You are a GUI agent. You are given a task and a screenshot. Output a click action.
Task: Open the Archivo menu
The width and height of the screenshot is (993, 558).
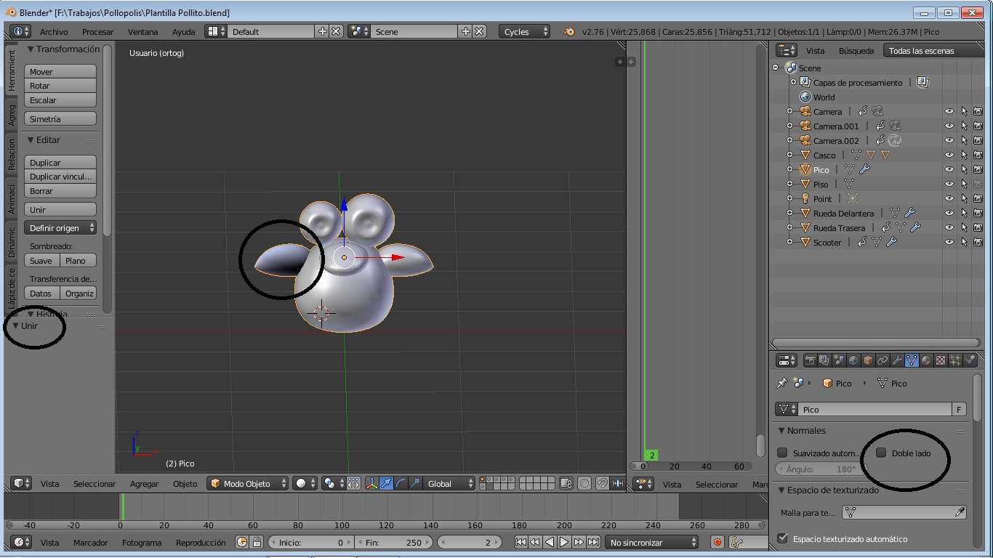coord(54,31)
